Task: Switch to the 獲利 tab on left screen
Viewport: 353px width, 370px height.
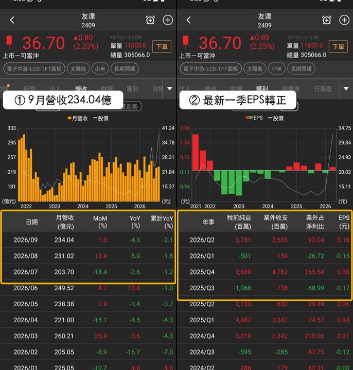Action: point(133,89)
